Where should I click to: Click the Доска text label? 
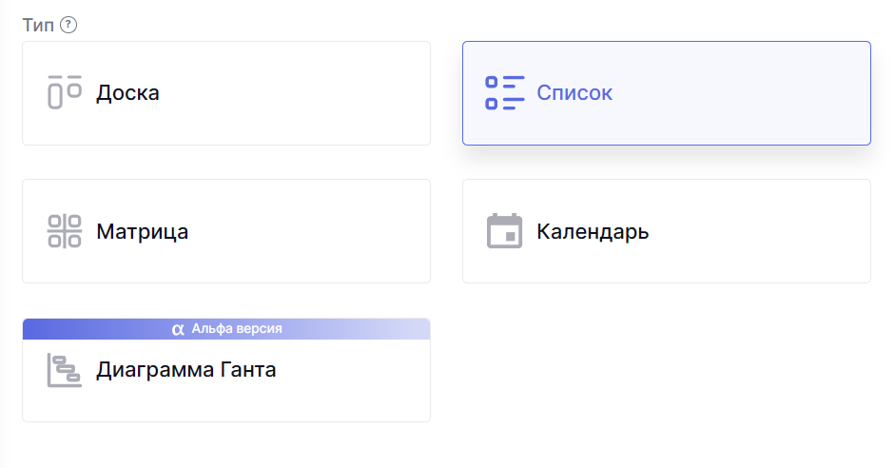coord(127,93)
